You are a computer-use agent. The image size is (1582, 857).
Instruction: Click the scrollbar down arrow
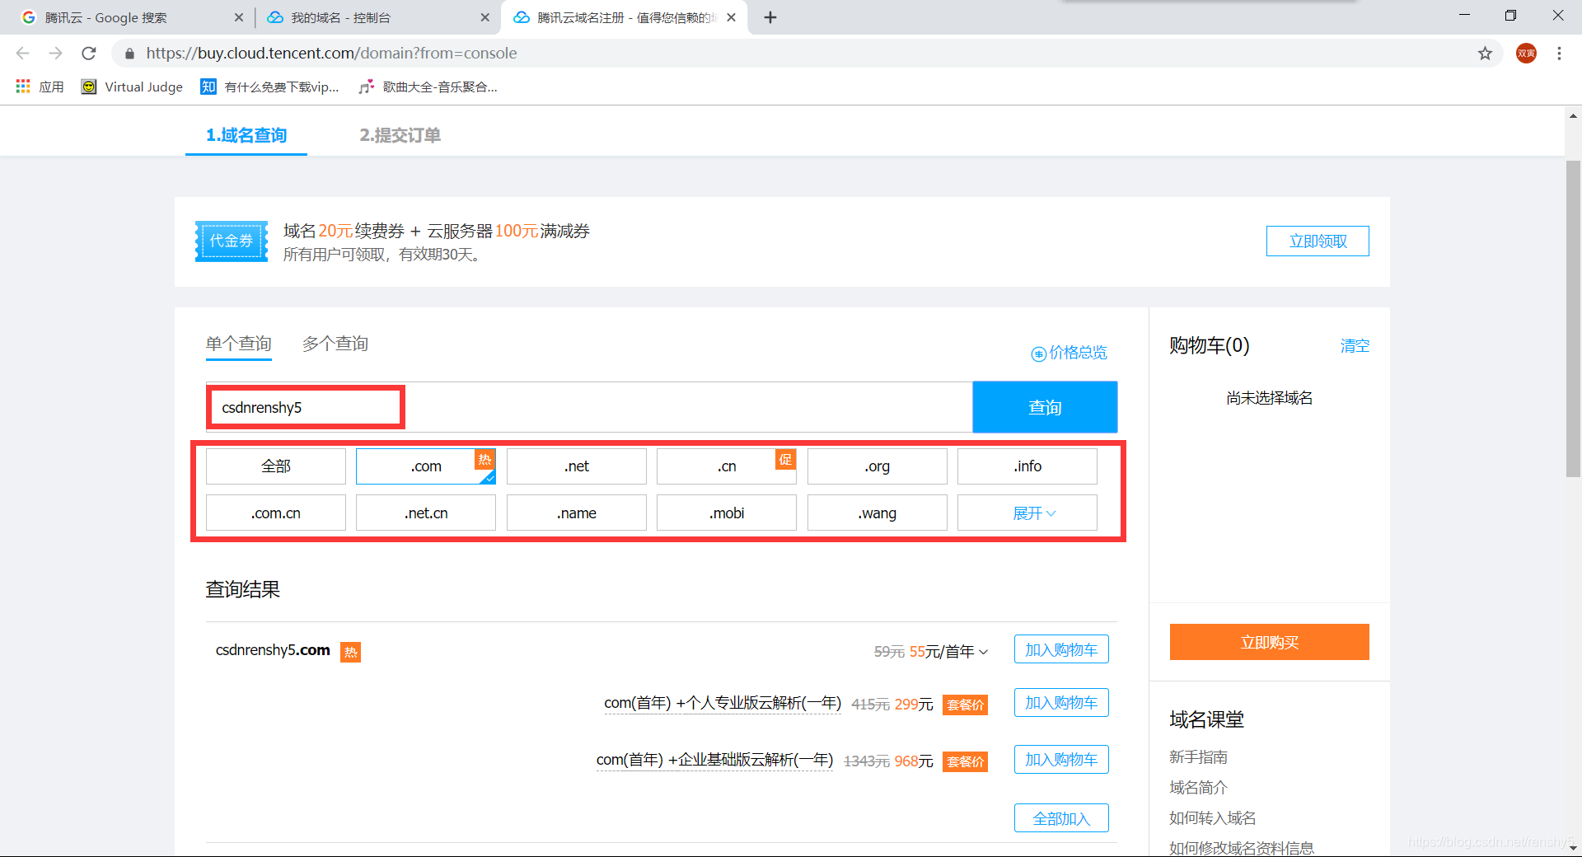pos(1573,847)
